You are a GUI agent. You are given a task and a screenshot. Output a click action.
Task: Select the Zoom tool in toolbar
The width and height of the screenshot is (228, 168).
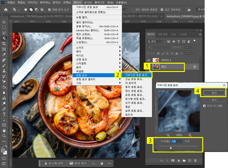[4, 136]
